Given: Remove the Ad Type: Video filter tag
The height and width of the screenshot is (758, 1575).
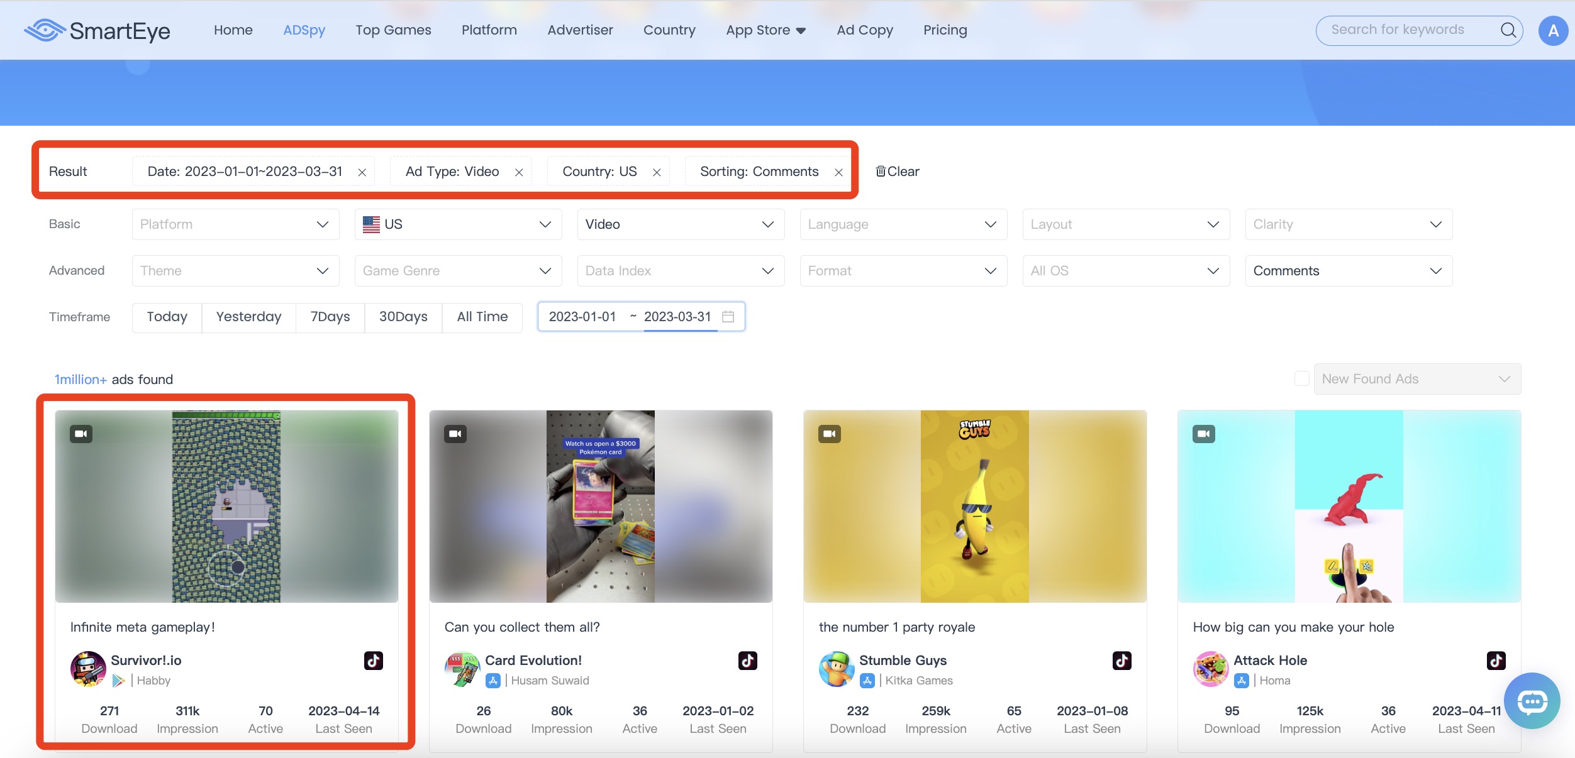Looking at the screenshot, I should pos(519,172).
